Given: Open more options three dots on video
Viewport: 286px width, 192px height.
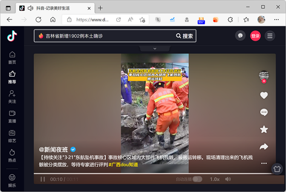Looking at the screenshot, I should point(264,163).
